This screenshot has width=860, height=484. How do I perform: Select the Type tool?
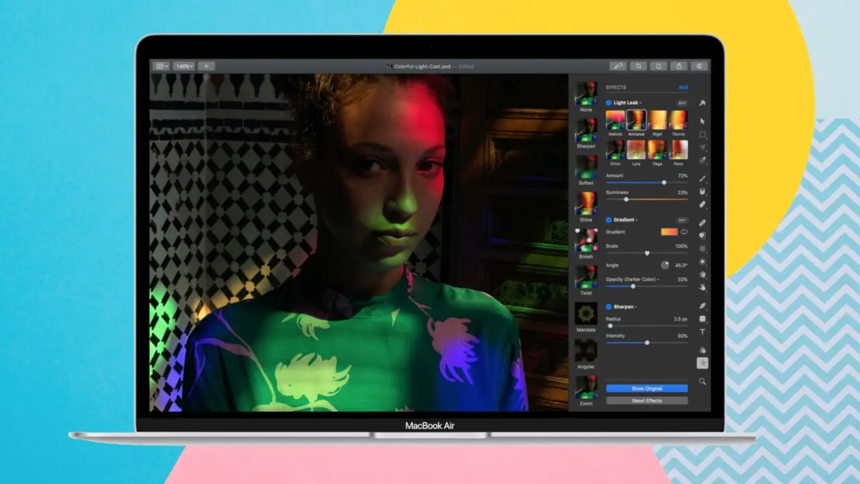[703, 332]
